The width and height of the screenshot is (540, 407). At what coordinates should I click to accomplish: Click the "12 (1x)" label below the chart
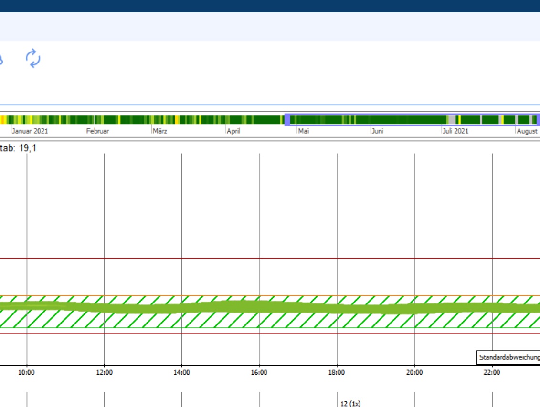click(x=350, y=404)
